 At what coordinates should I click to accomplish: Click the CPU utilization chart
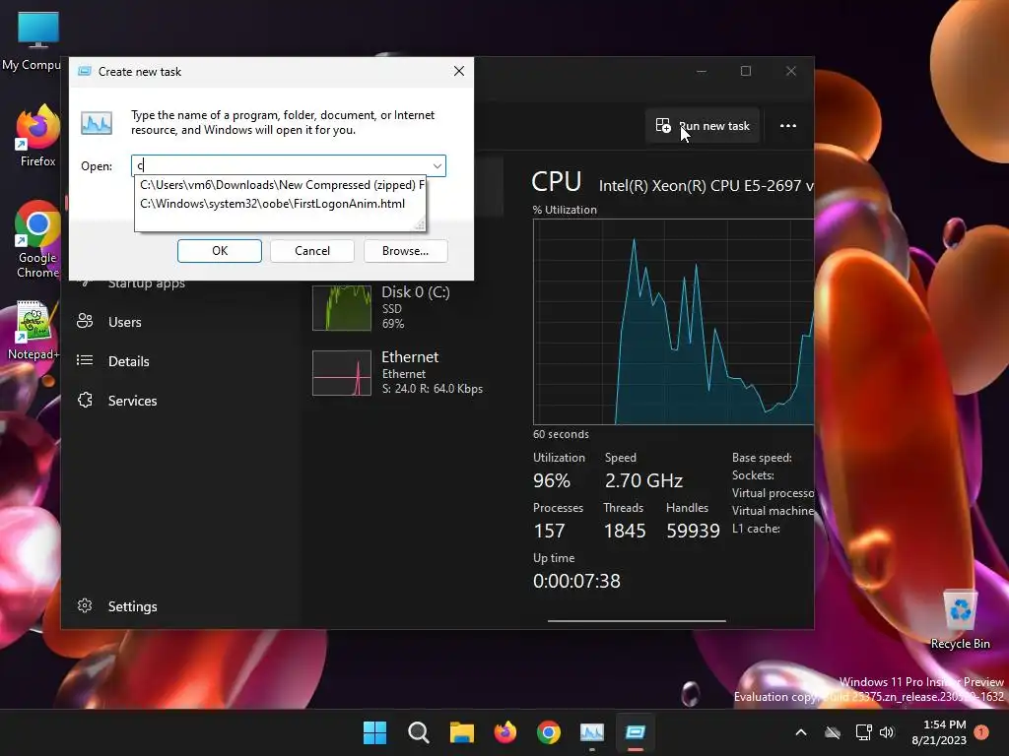(673, 322)
